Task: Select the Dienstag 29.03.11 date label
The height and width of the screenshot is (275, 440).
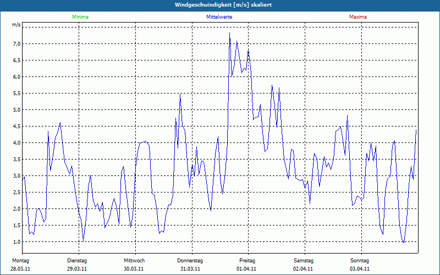Action: [77, 265]
